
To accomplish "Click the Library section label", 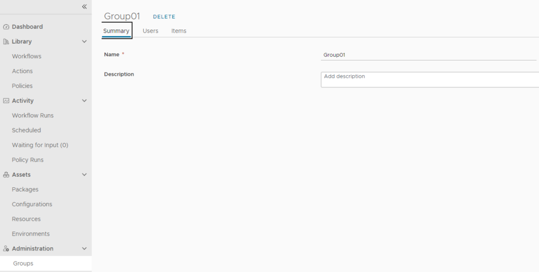I will point(22,42).
